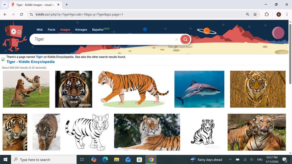
Task: View site information icon in address bar
Action: click(31, 14)
